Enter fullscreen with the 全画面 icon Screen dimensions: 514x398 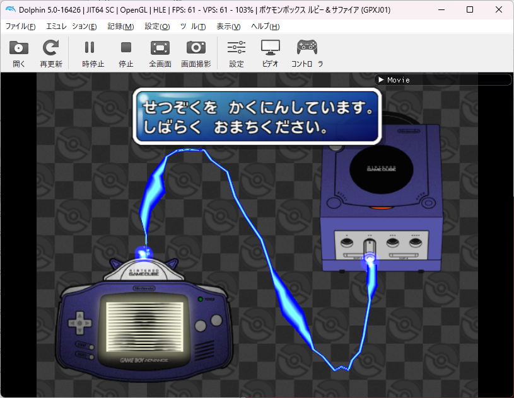[160, 48]
